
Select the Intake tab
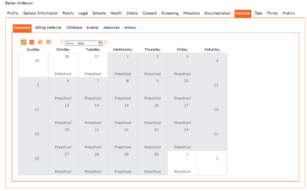[132, 13]
